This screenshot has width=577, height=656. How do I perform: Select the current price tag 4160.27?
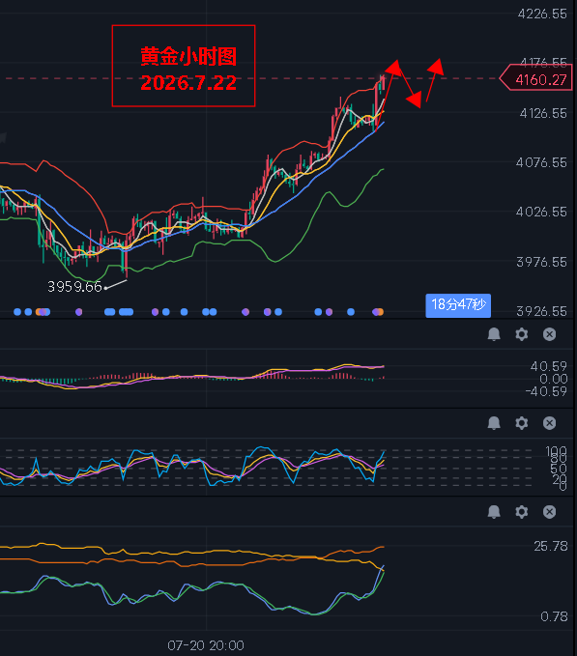click(536, 78)
